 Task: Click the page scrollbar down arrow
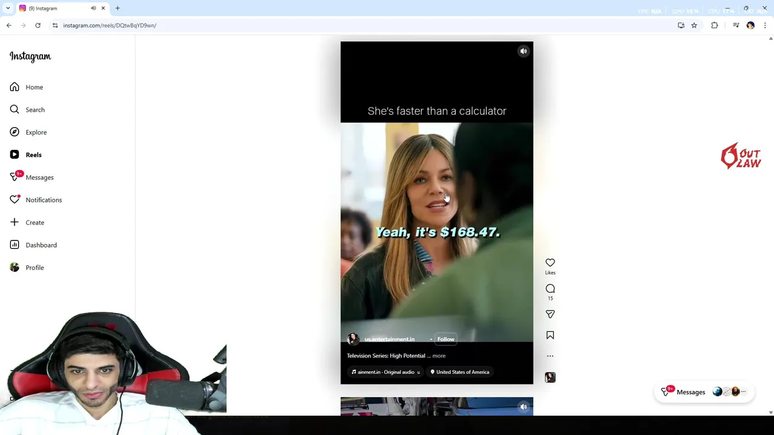770,413
